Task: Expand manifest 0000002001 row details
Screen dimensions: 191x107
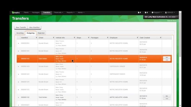Action: tap(18, 43)
